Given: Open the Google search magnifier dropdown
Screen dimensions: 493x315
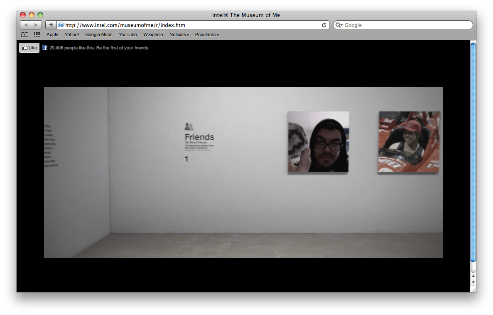Looking at the screenshot, I should pyautogui.click(x=339, y=25).
